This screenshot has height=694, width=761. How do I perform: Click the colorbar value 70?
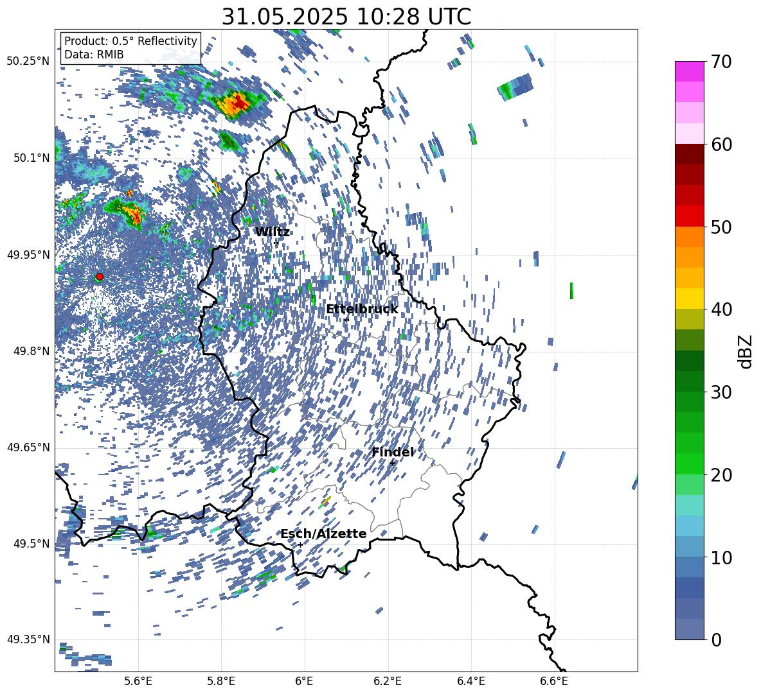(x=721, y=62)
